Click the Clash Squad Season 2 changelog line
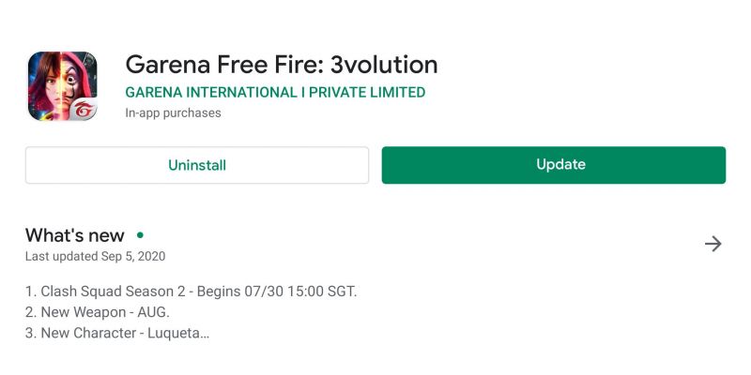Viewport: 751px width, 375px height. (192, 292)
